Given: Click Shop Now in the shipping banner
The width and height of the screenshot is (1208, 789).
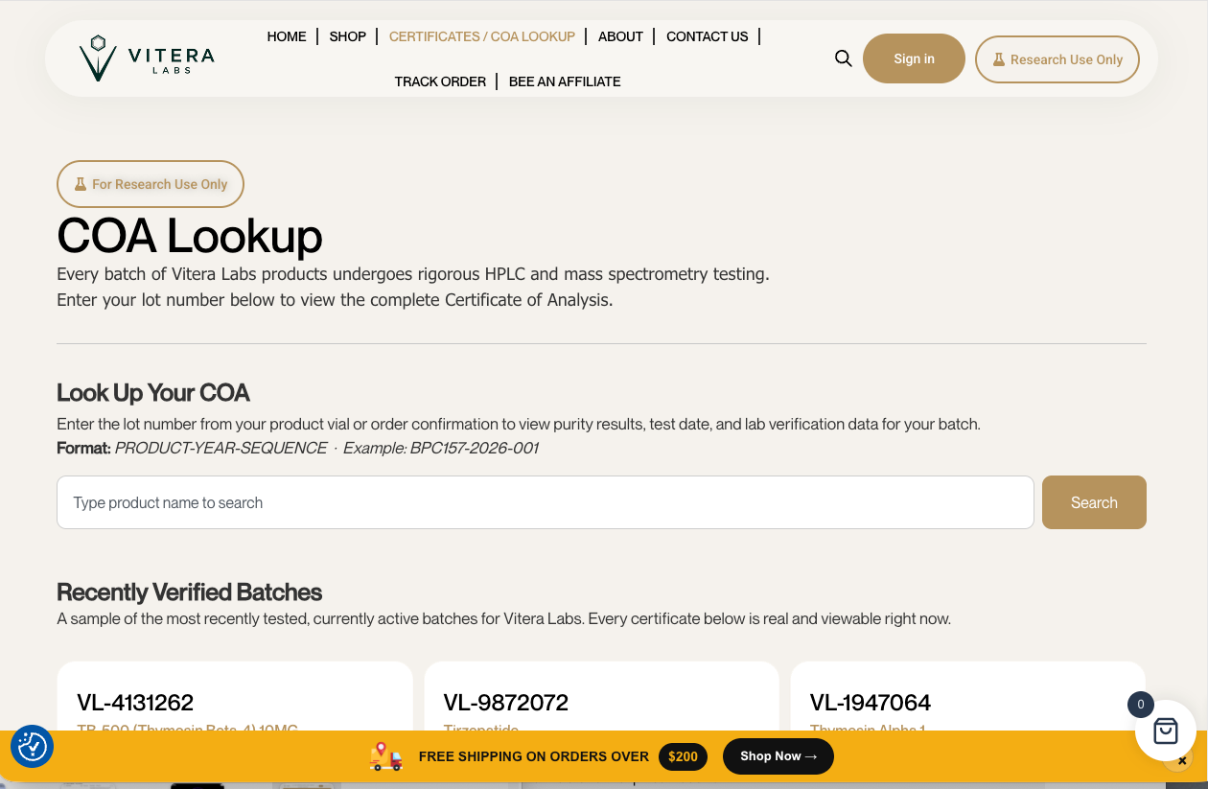Looking at the screenshot, I should click(x=778, y=756).
